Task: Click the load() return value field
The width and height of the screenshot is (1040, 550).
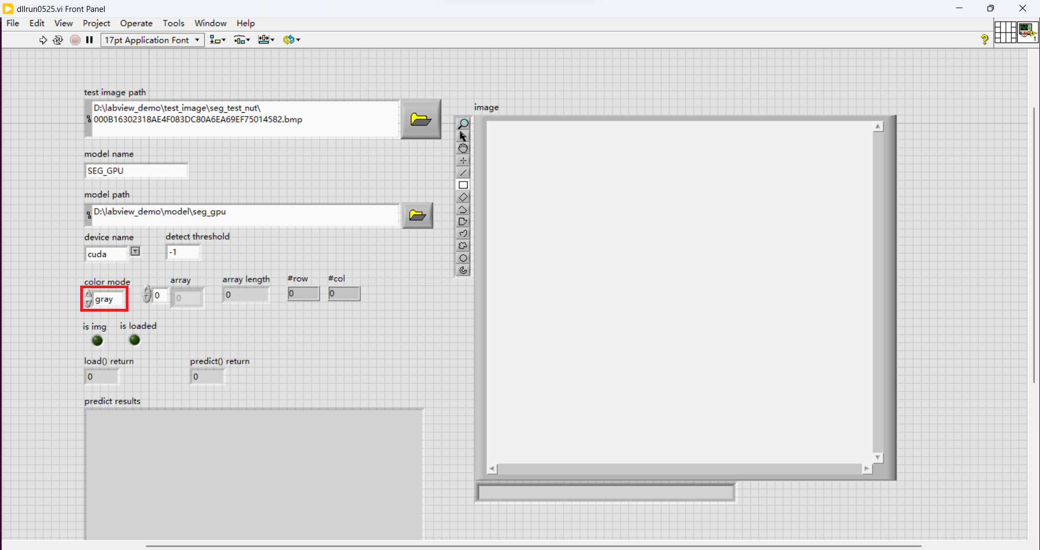Action: (101, 377)
